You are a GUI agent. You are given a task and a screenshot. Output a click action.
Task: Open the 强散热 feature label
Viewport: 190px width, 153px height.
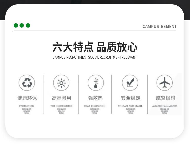(x=95, y=98)
